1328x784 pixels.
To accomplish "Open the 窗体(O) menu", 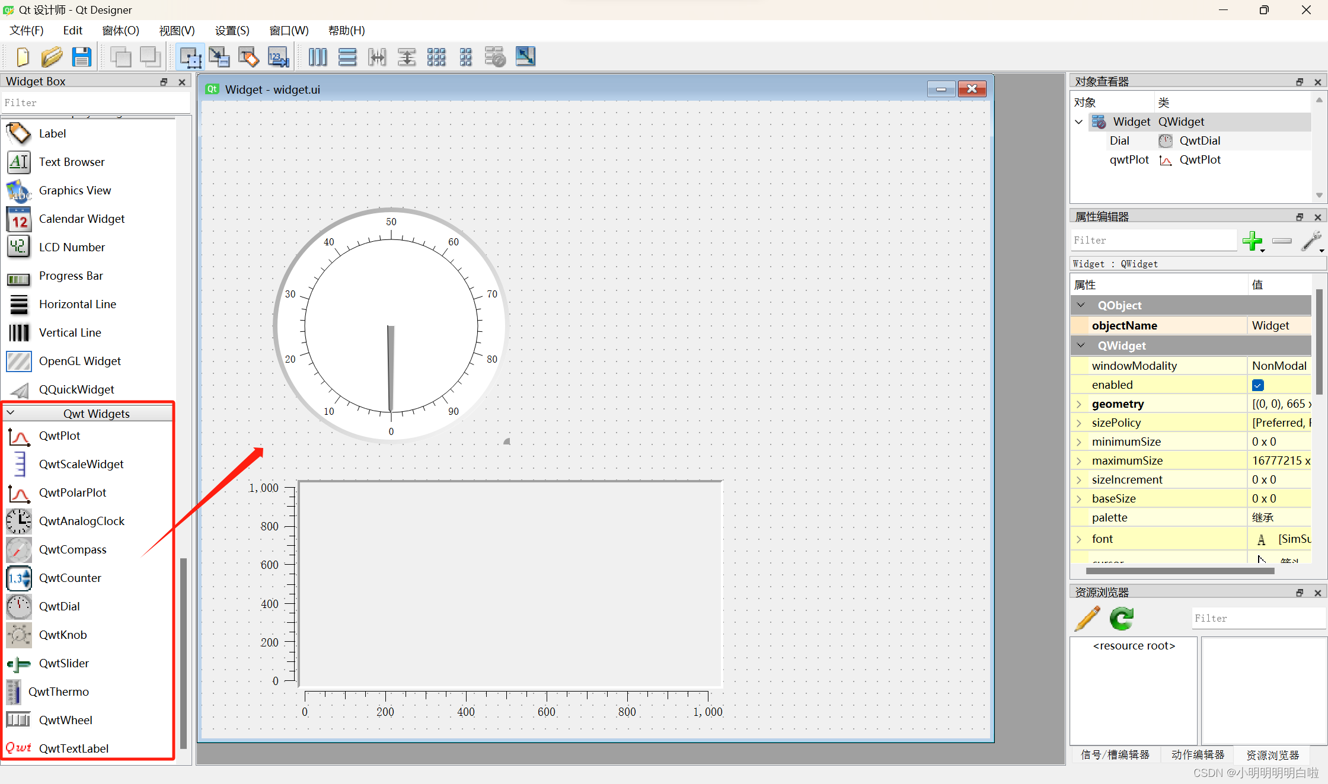I will [120, 31].
